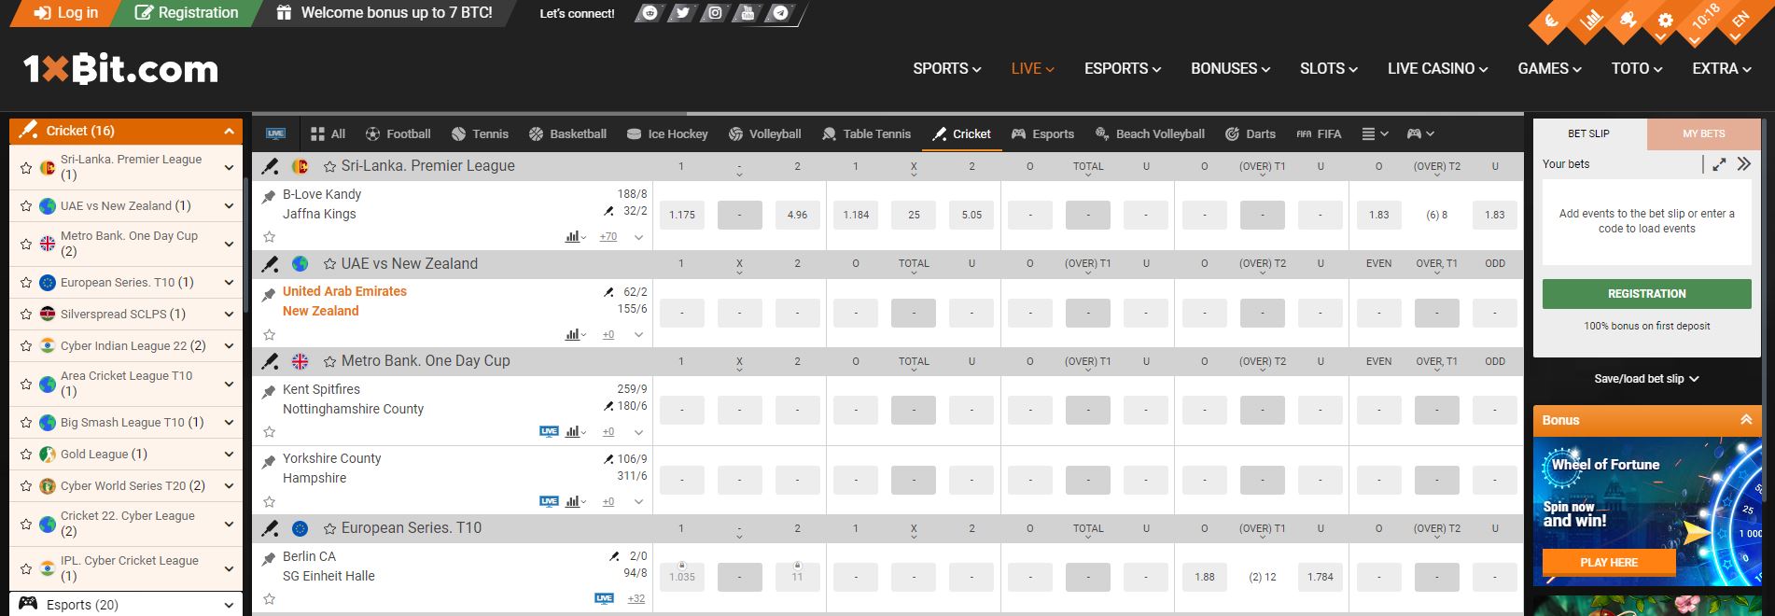Star the B-Love Kandy vs Jaffna Kings match
The width and height of the screenshot is (1775, 616).
269,237
